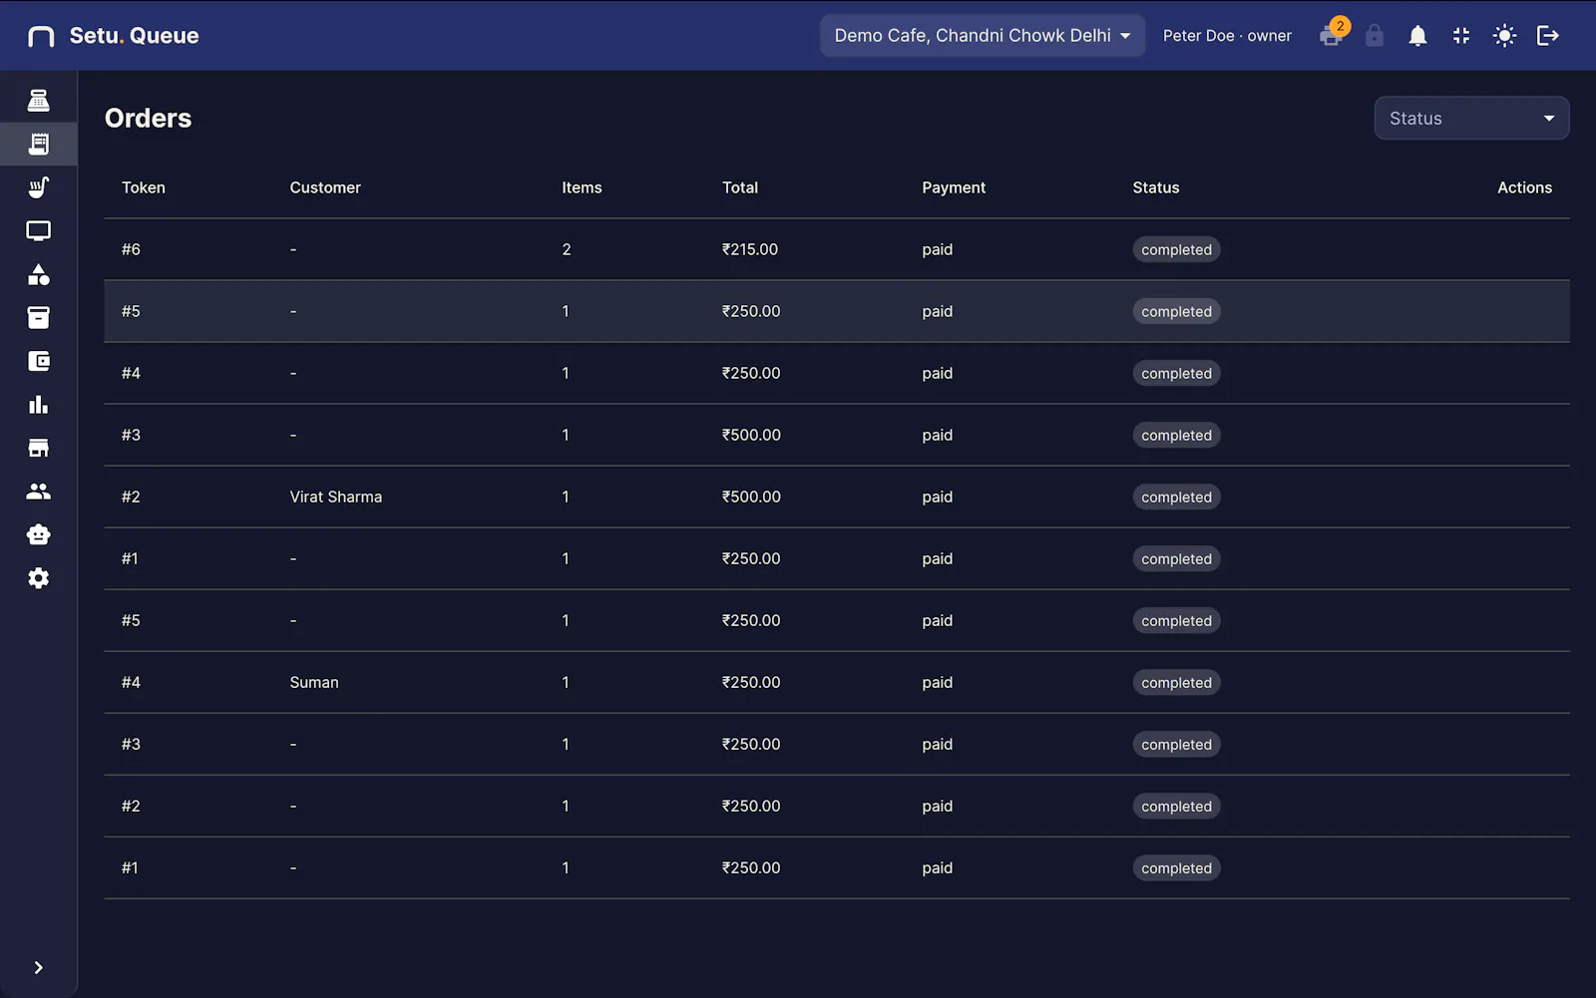Click customer name Suman
Screen dimensions: 1596x998
[314, 682]
